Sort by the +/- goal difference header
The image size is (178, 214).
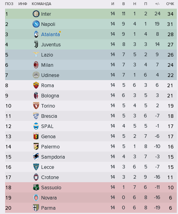tap(157, 4)
